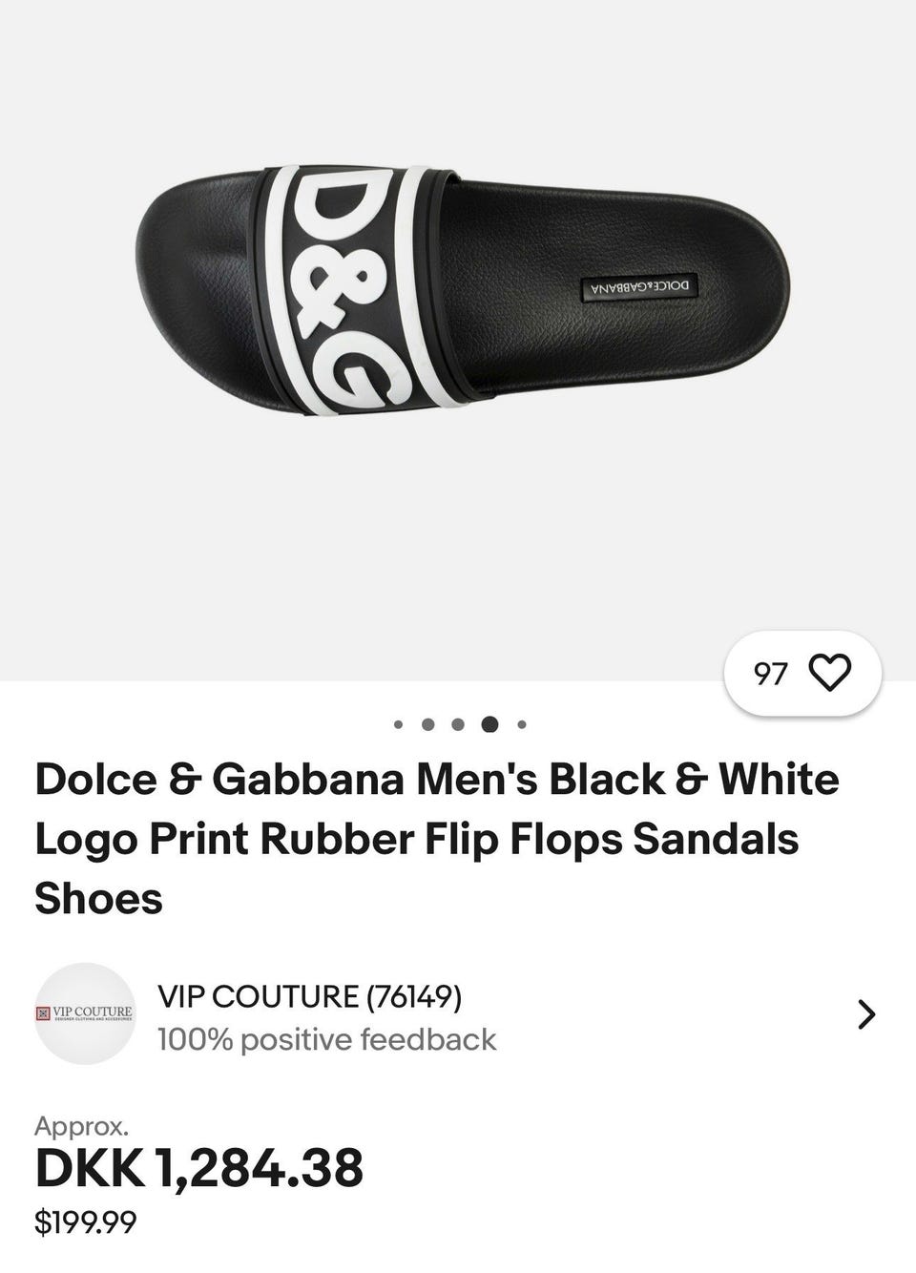Expand seller details with right chevron
916x1273 pixels.
coord(865,1014)
